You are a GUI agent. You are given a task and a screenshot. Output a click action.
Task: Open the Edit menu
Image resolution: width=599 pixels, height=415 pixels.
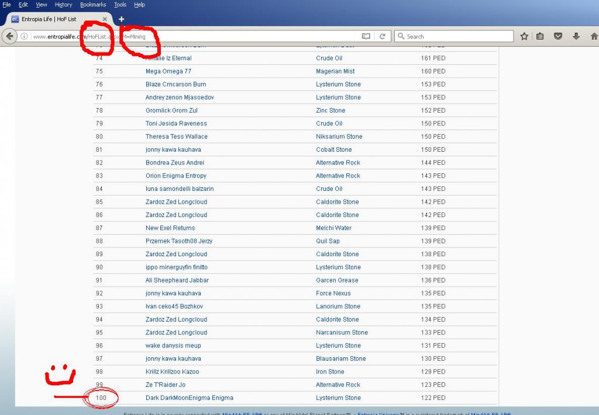23,5
